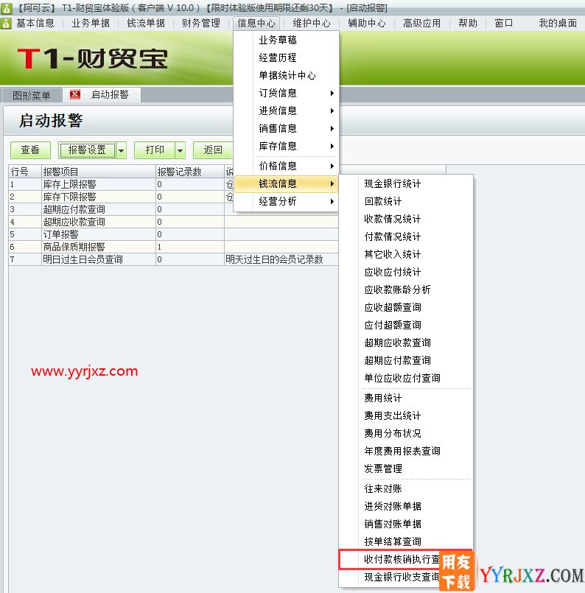Select the highlighted 钱流信息 menu item

pos(287,184)
